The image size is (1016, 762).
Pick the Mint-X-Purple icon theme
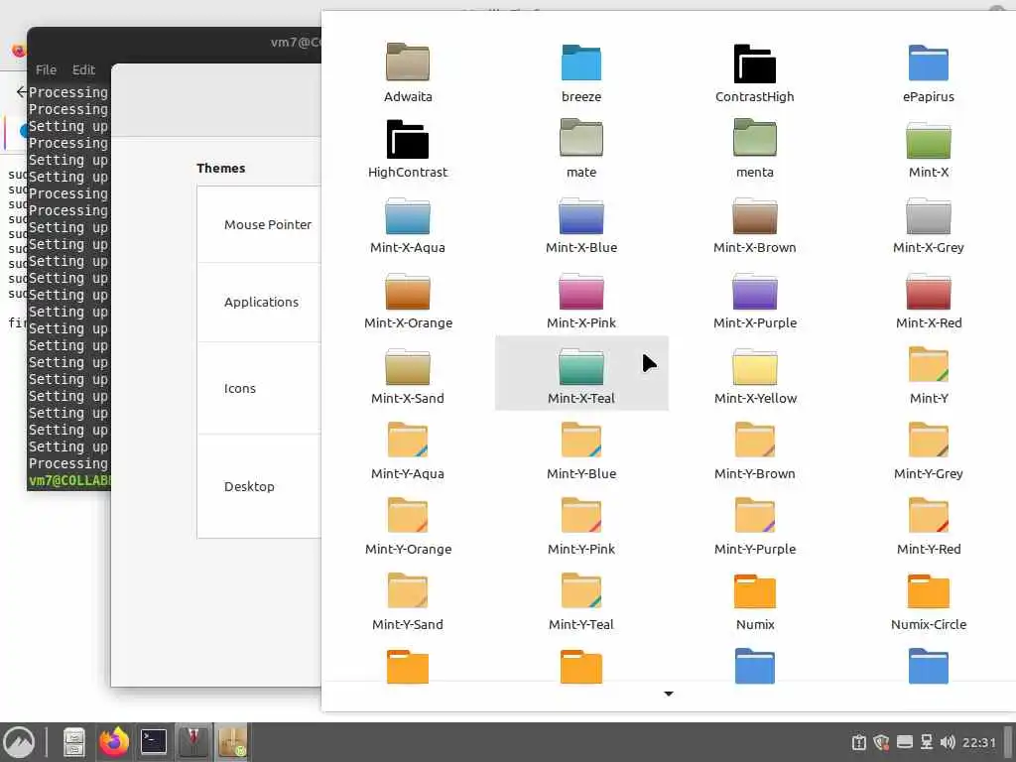[x=755, y=299]
